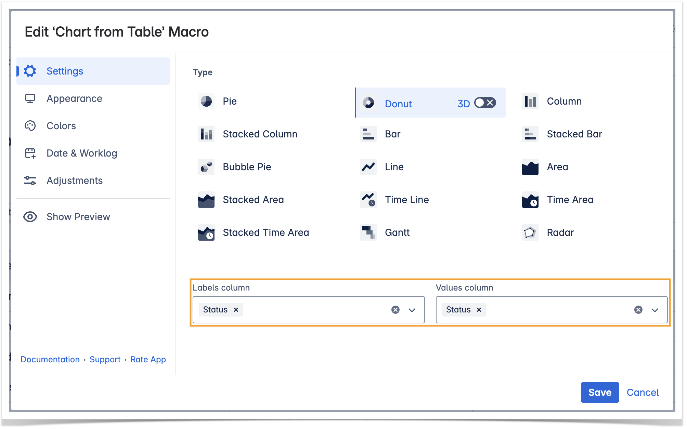The width and height of the screenshot is (687, 429).
Task: Expand the Labels column dropdown chevron
Action: (412, 310)
